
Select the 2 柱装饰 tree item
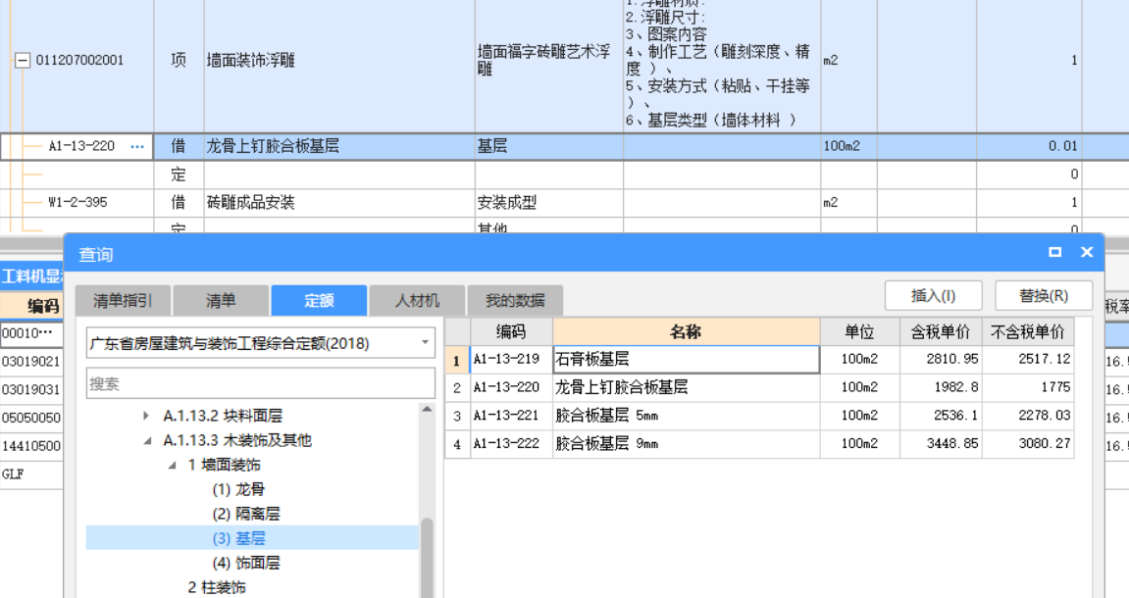(217, 587)
